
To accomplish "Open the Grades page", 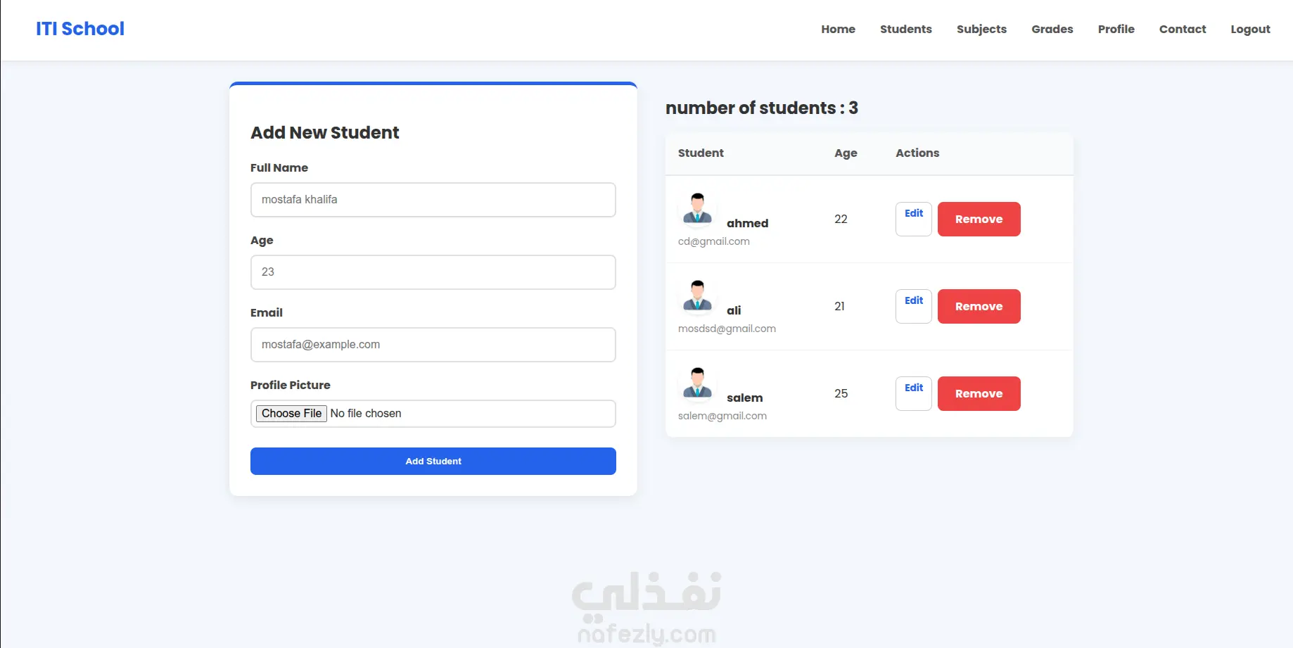I will pos(1052,29).
